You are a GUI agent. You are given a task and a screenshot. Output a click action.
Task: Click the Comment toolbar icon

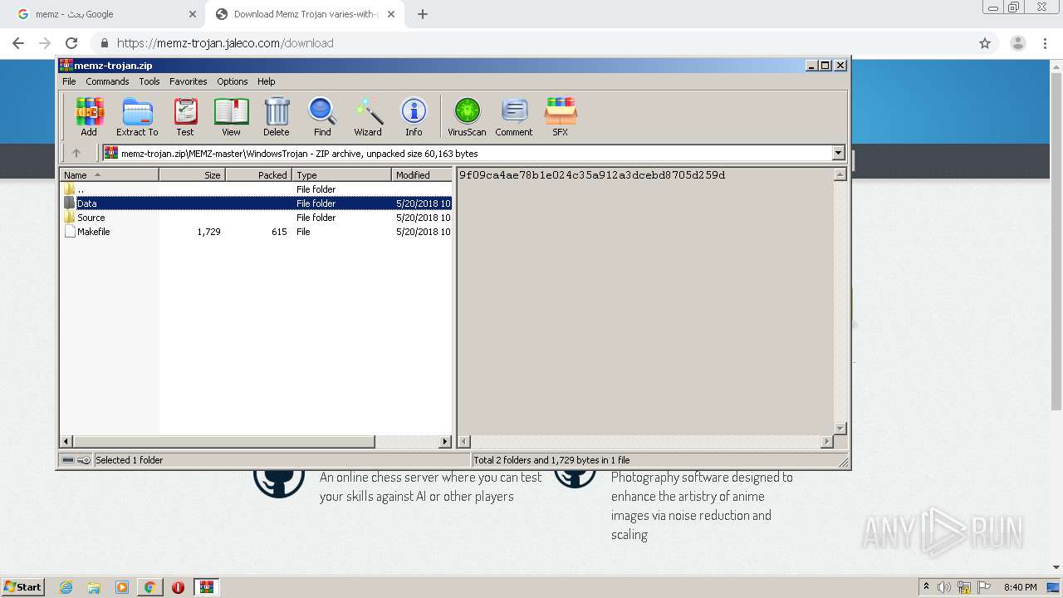pyautogui.click(x=514, y=116)
